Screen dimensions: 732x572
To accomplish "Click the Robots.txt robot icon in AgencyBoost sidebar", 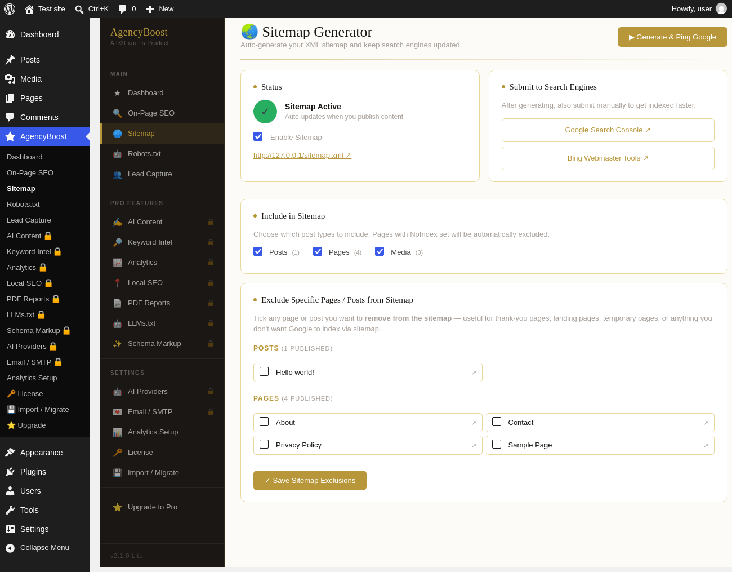I will tap(117, 154).
